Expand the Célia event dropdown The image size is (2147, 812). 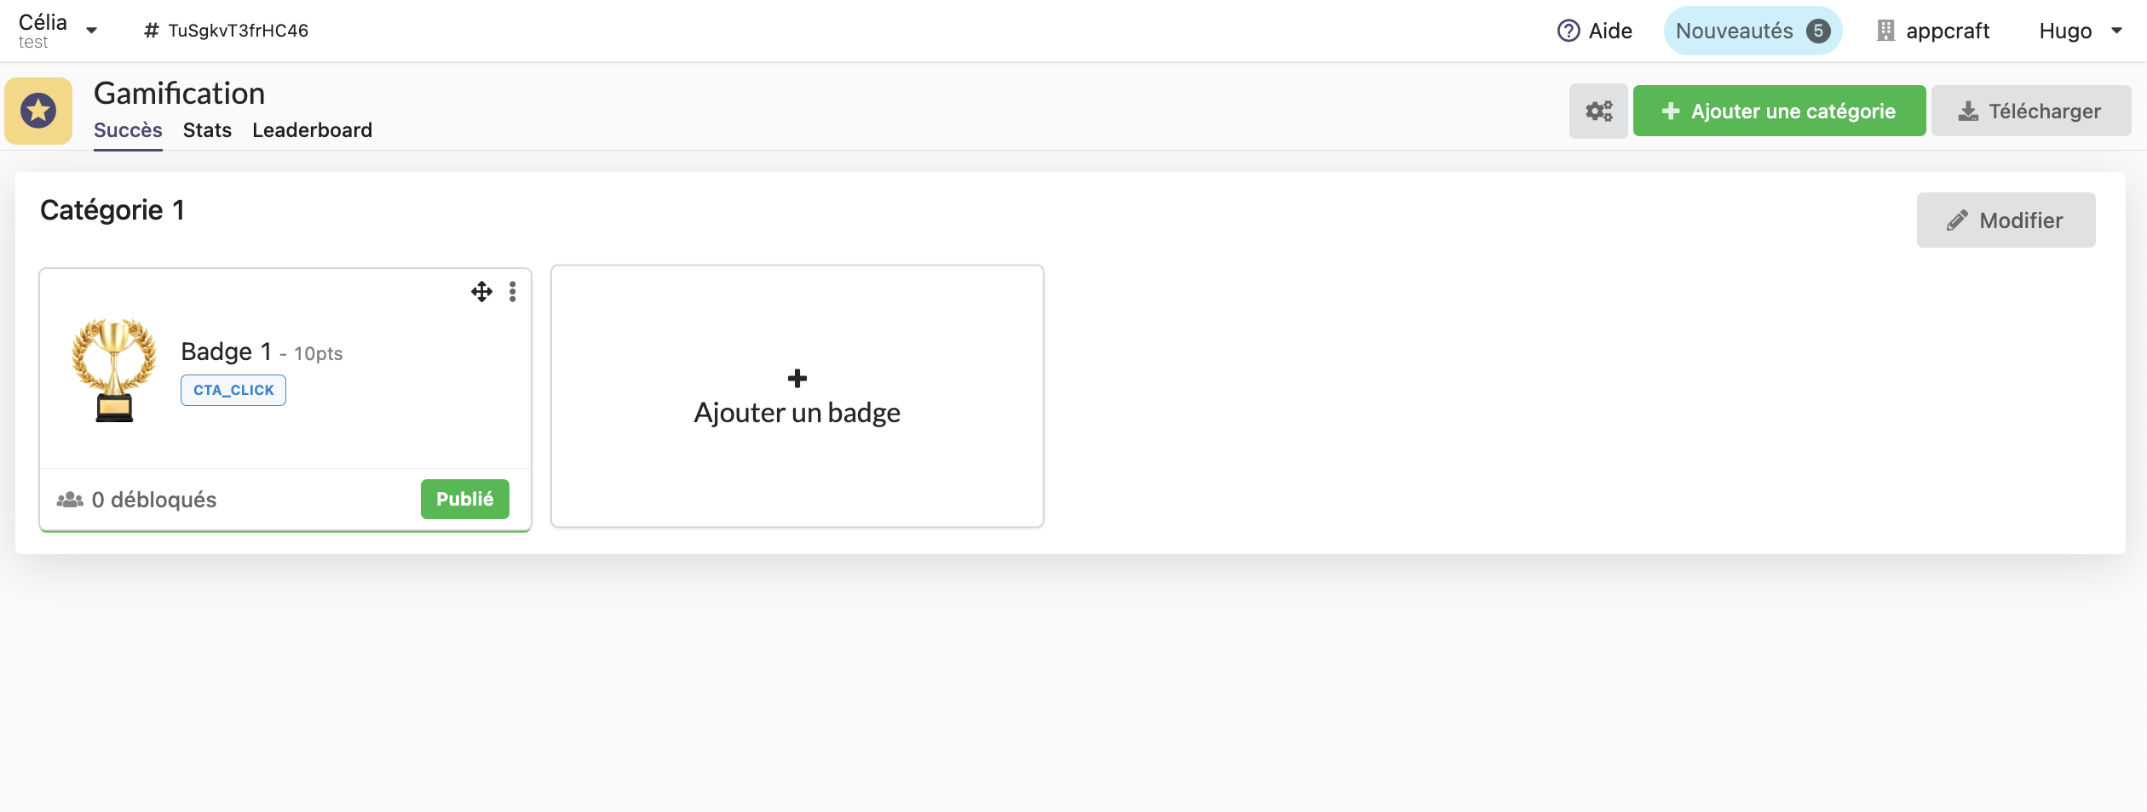(x=91, y=31)
